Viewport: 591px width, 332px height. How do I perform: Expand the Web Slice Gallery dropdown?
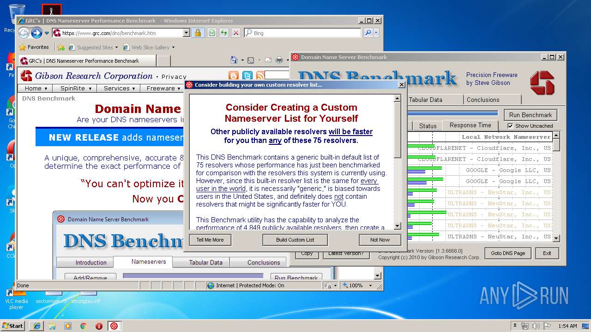tap(173, 47)
